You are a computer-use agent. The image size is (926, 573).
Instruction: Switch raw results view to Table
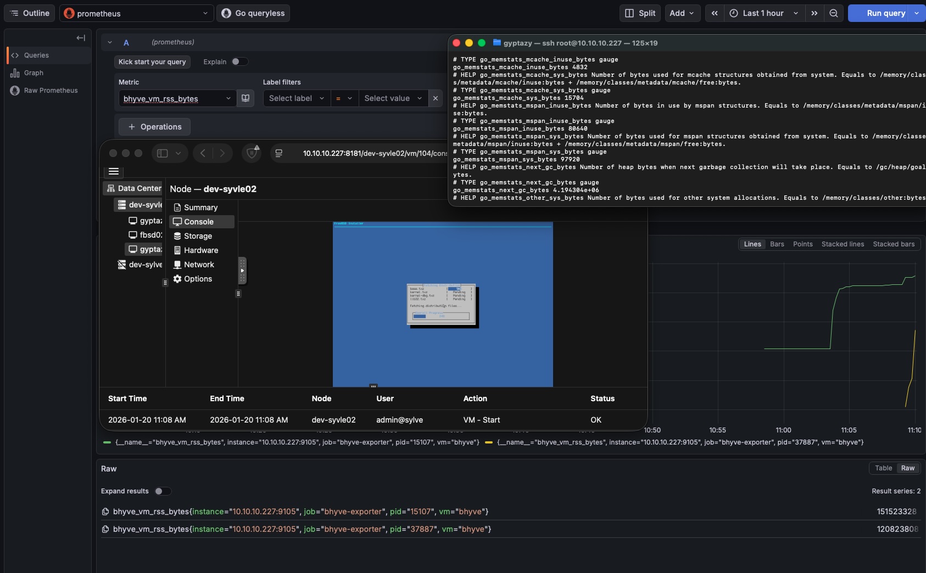[883, 468]
